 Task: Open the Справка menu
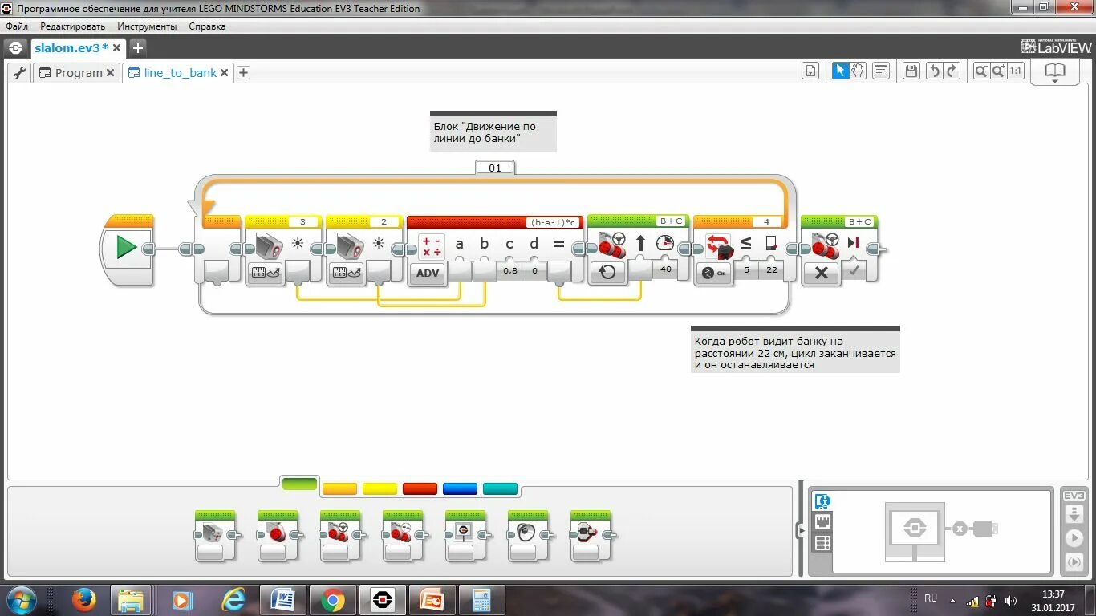click(x=207, y=26)
